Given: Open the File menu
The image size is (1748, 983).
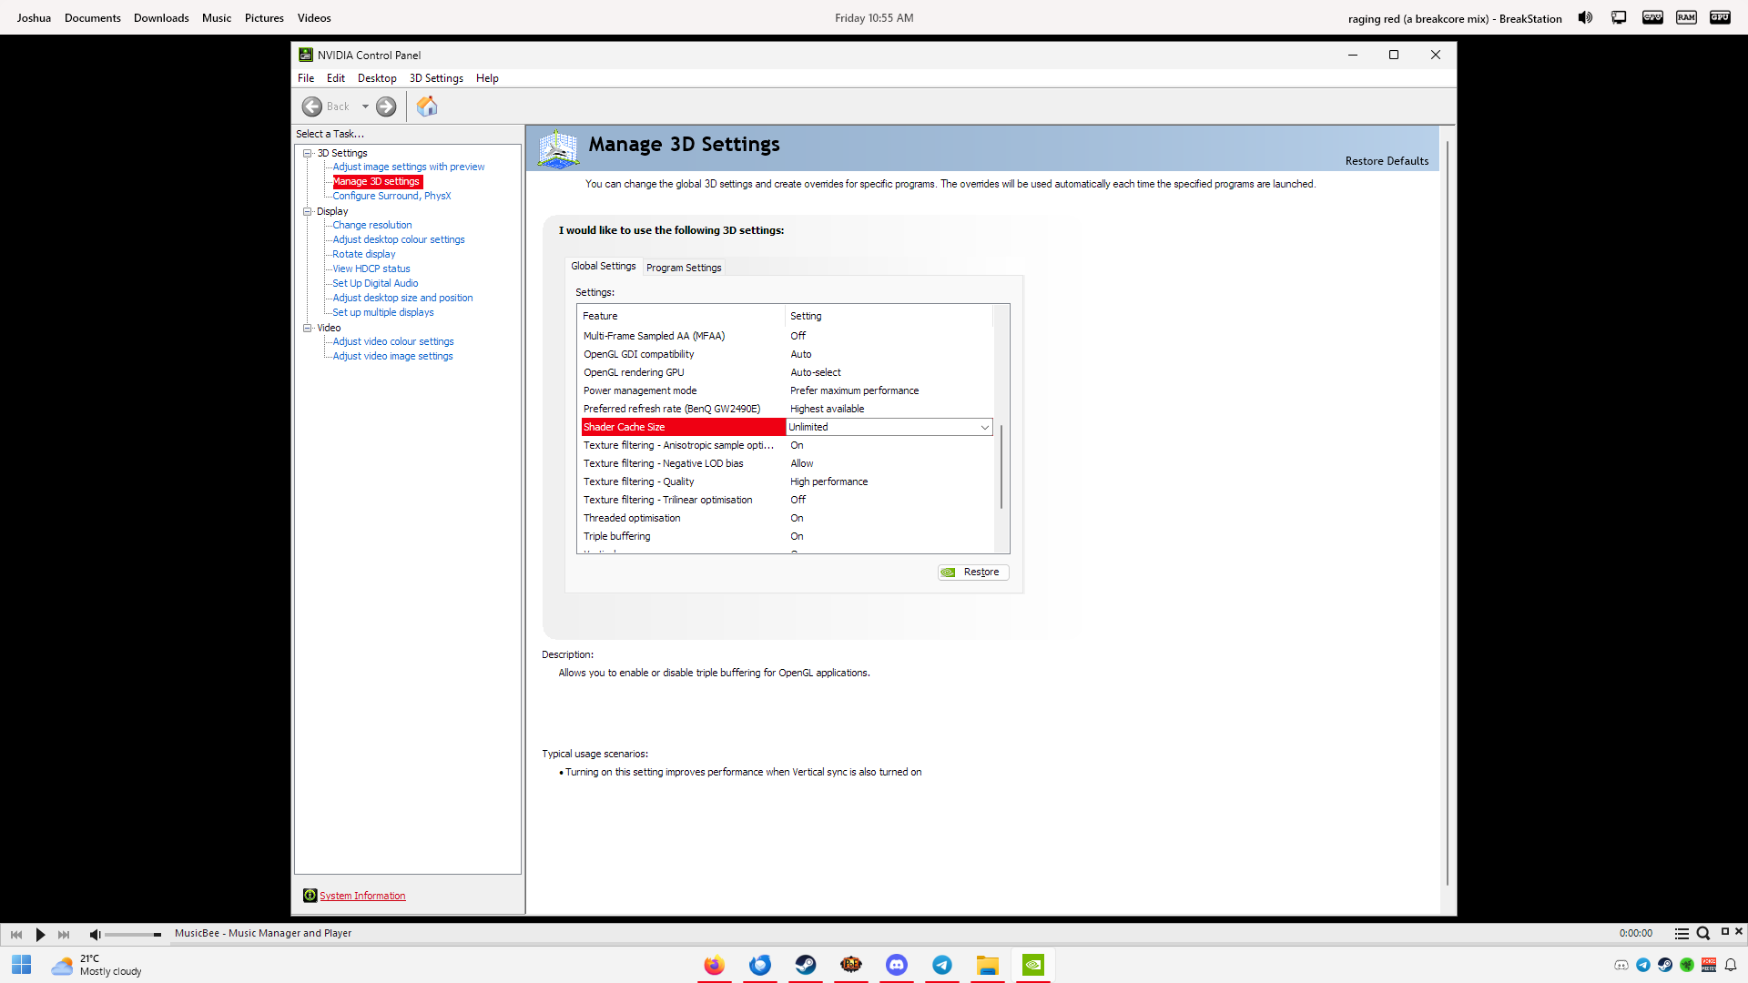Looking at the screenshot, I should [x=306, y=78].
